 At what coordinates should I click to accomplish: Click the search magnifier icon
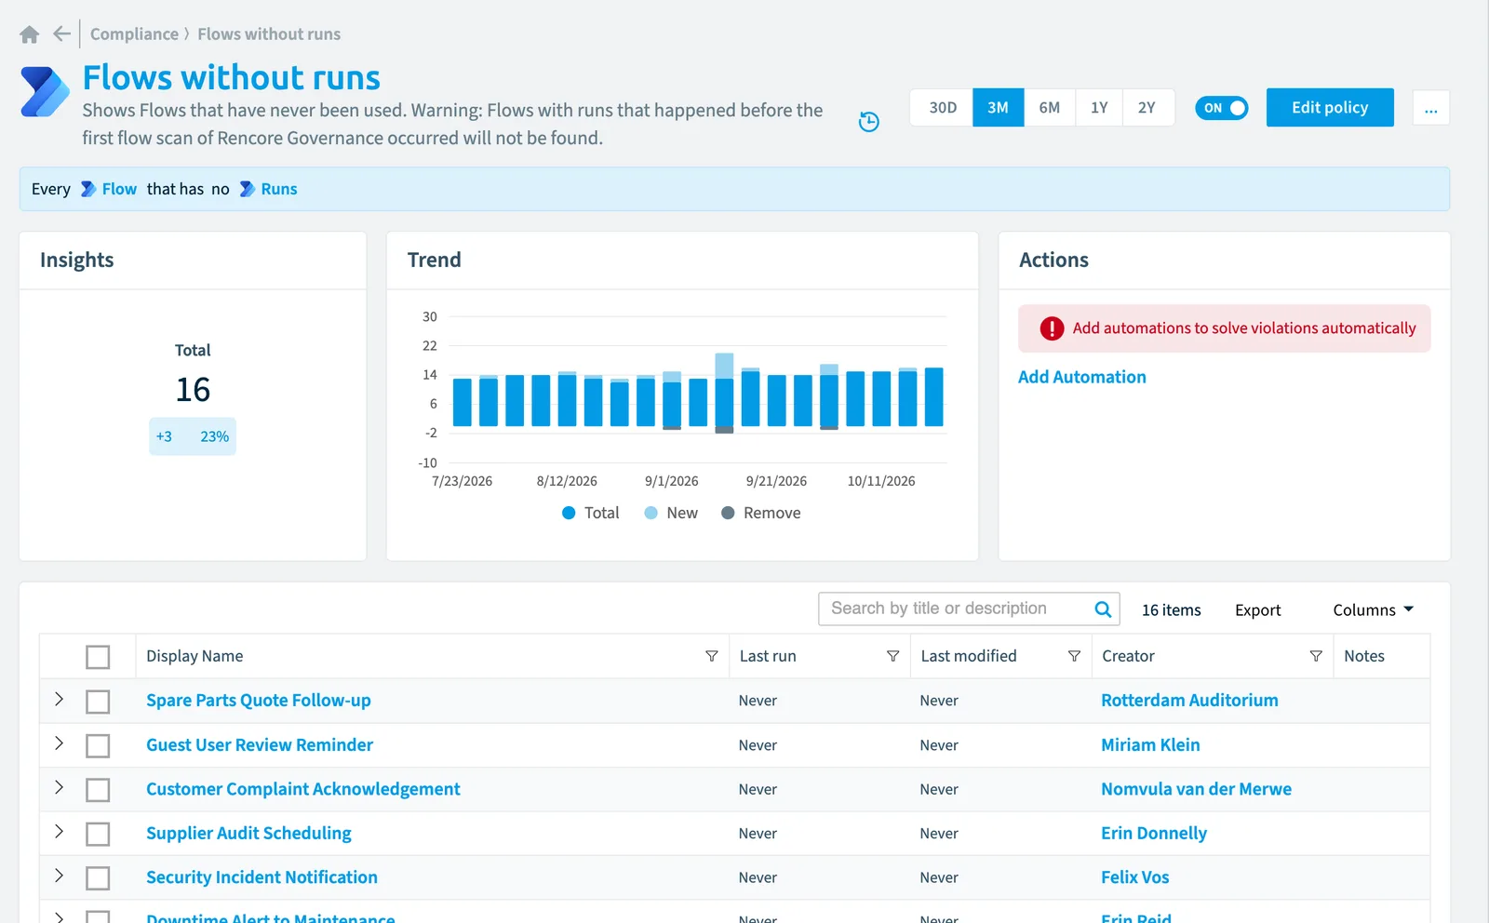coord(1103,609)
